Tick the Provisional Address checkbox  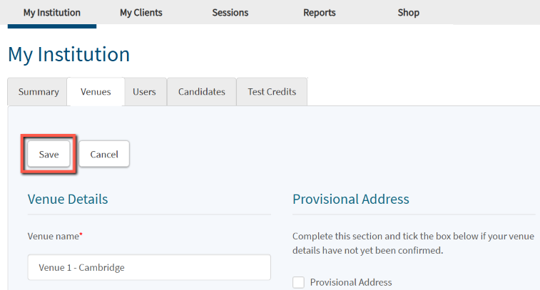coord(299,282)
